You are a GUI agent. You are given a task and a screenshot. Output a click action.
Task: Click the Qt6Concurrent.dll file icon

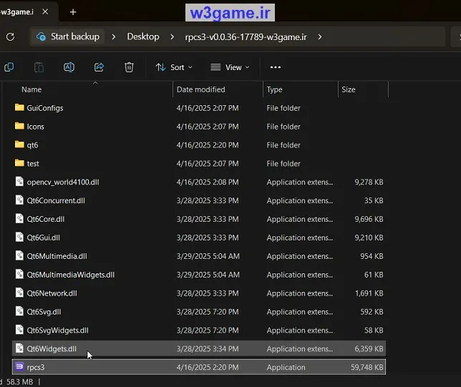click(19, 200)
